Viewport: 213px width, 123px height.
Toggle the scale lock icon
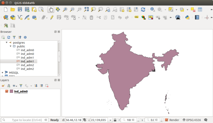(115, 120)
